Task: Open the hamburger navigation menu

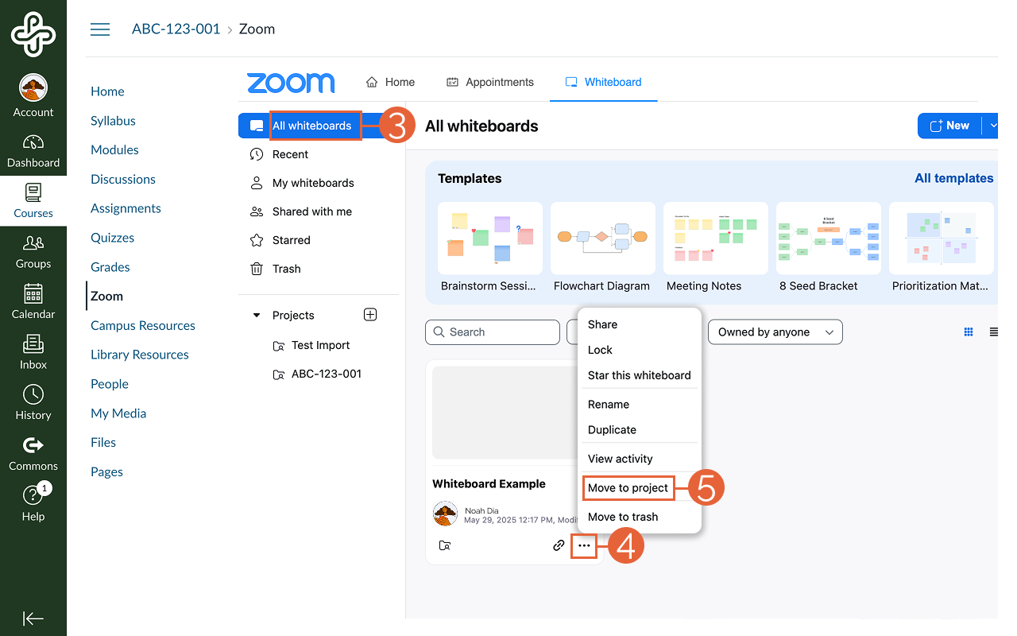Action: (x=100, y=29)
